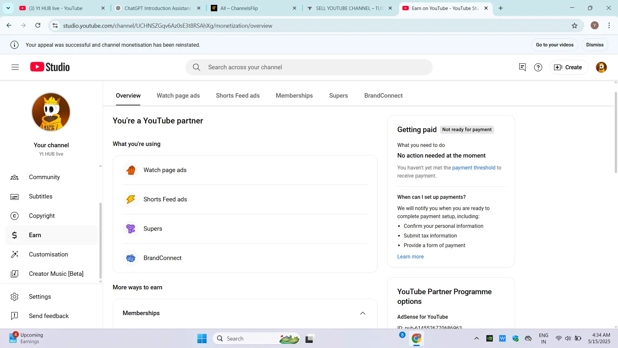
Task: Open the account avatar menu in Studio
Action: pos(601,67)
